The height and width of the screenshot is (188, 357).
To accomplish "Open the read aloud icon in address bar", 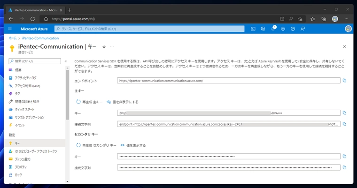I will tap(291, 19).
